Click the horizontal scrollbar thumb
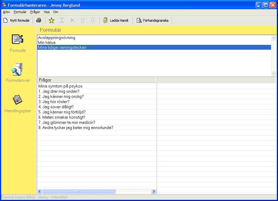278x201 pixels. click(x=79, y=192)
